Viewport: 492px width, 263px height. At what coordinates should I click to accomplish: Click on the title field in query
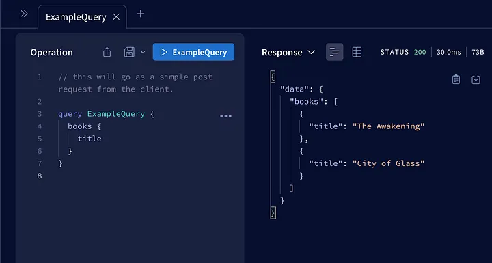pos(90,139)
